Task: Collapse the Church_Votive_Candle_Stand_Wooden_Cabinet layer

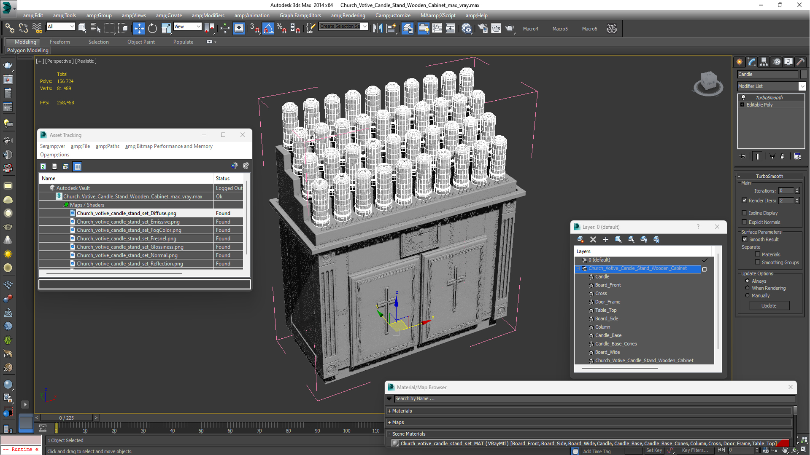Action: tap(578, 268)
